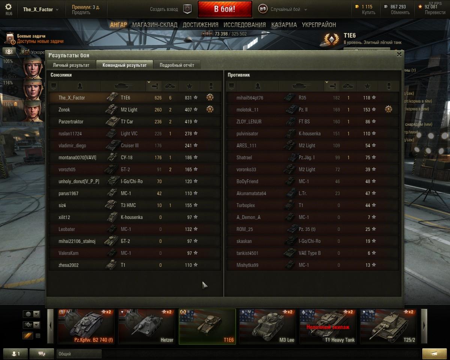Expand the nation filter dropdown with globe
The image size is (450, 360).
(x=31, y=314)
